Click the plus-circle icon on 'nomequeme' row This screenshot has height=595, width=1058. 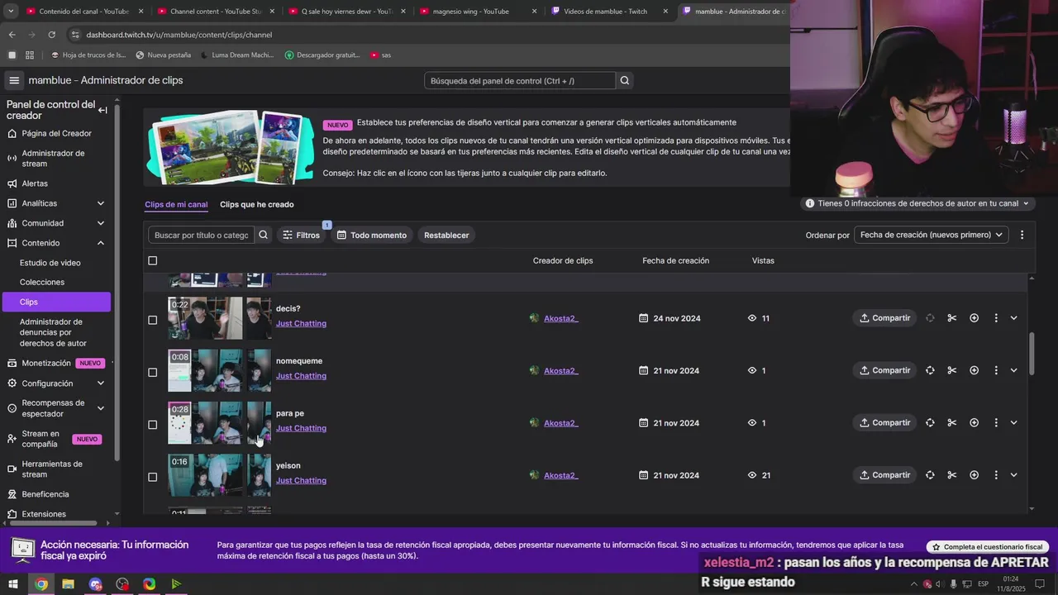[x=974, y=370]
